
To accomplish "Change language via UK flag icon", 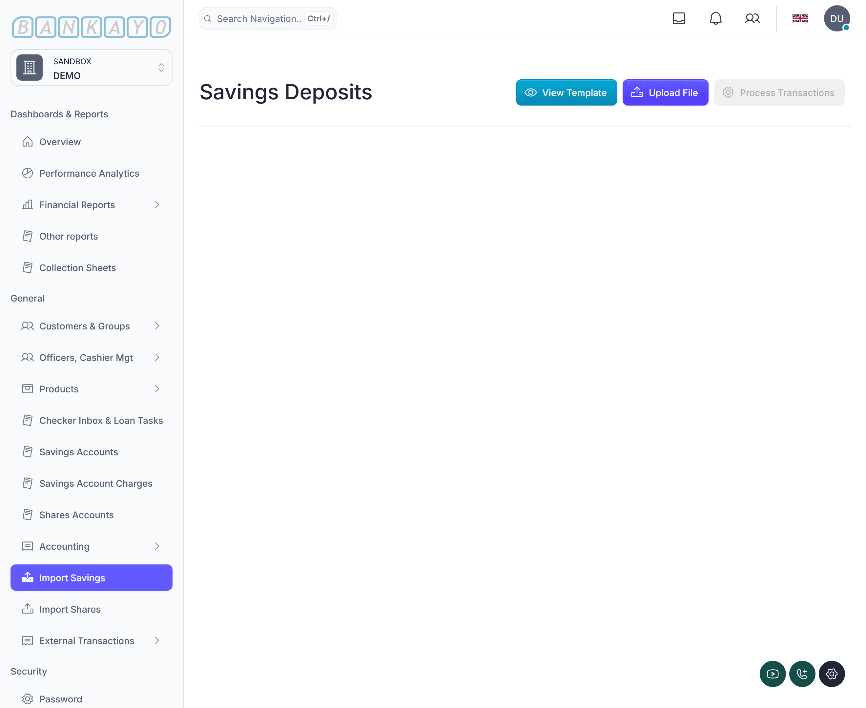I will click(800, 18).
